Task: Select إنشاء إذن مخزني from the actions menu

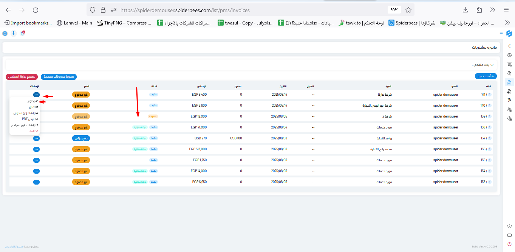Action: click(25, 113)
